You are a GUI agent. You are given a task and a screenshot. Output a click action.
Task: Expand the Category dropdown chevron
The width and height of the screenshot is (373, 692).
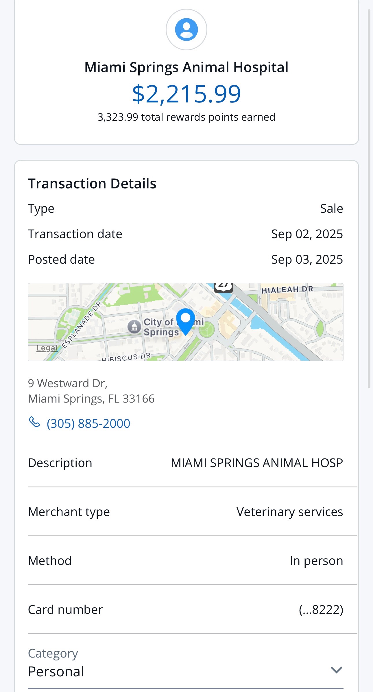coord(337,670)
